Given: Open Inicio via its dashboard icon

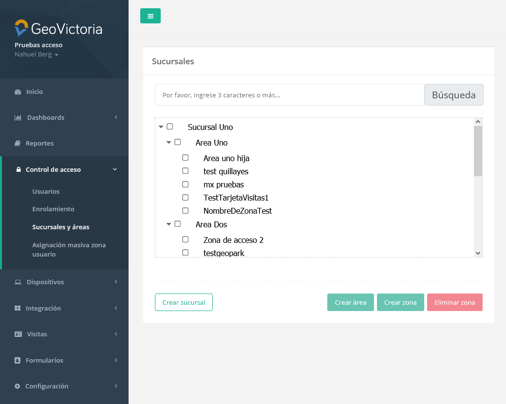Looking at the screenshot, I should 18,92.
